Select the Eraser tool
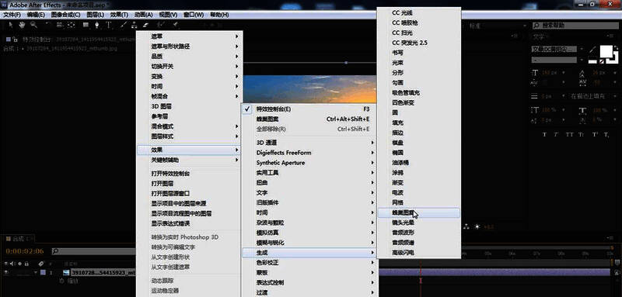The height and width of the screenshot is (297, 622). [x=145, y=25]
